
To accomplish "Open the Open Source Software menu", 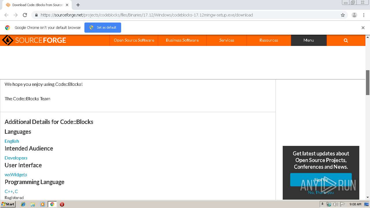I will tap(134, 40).
